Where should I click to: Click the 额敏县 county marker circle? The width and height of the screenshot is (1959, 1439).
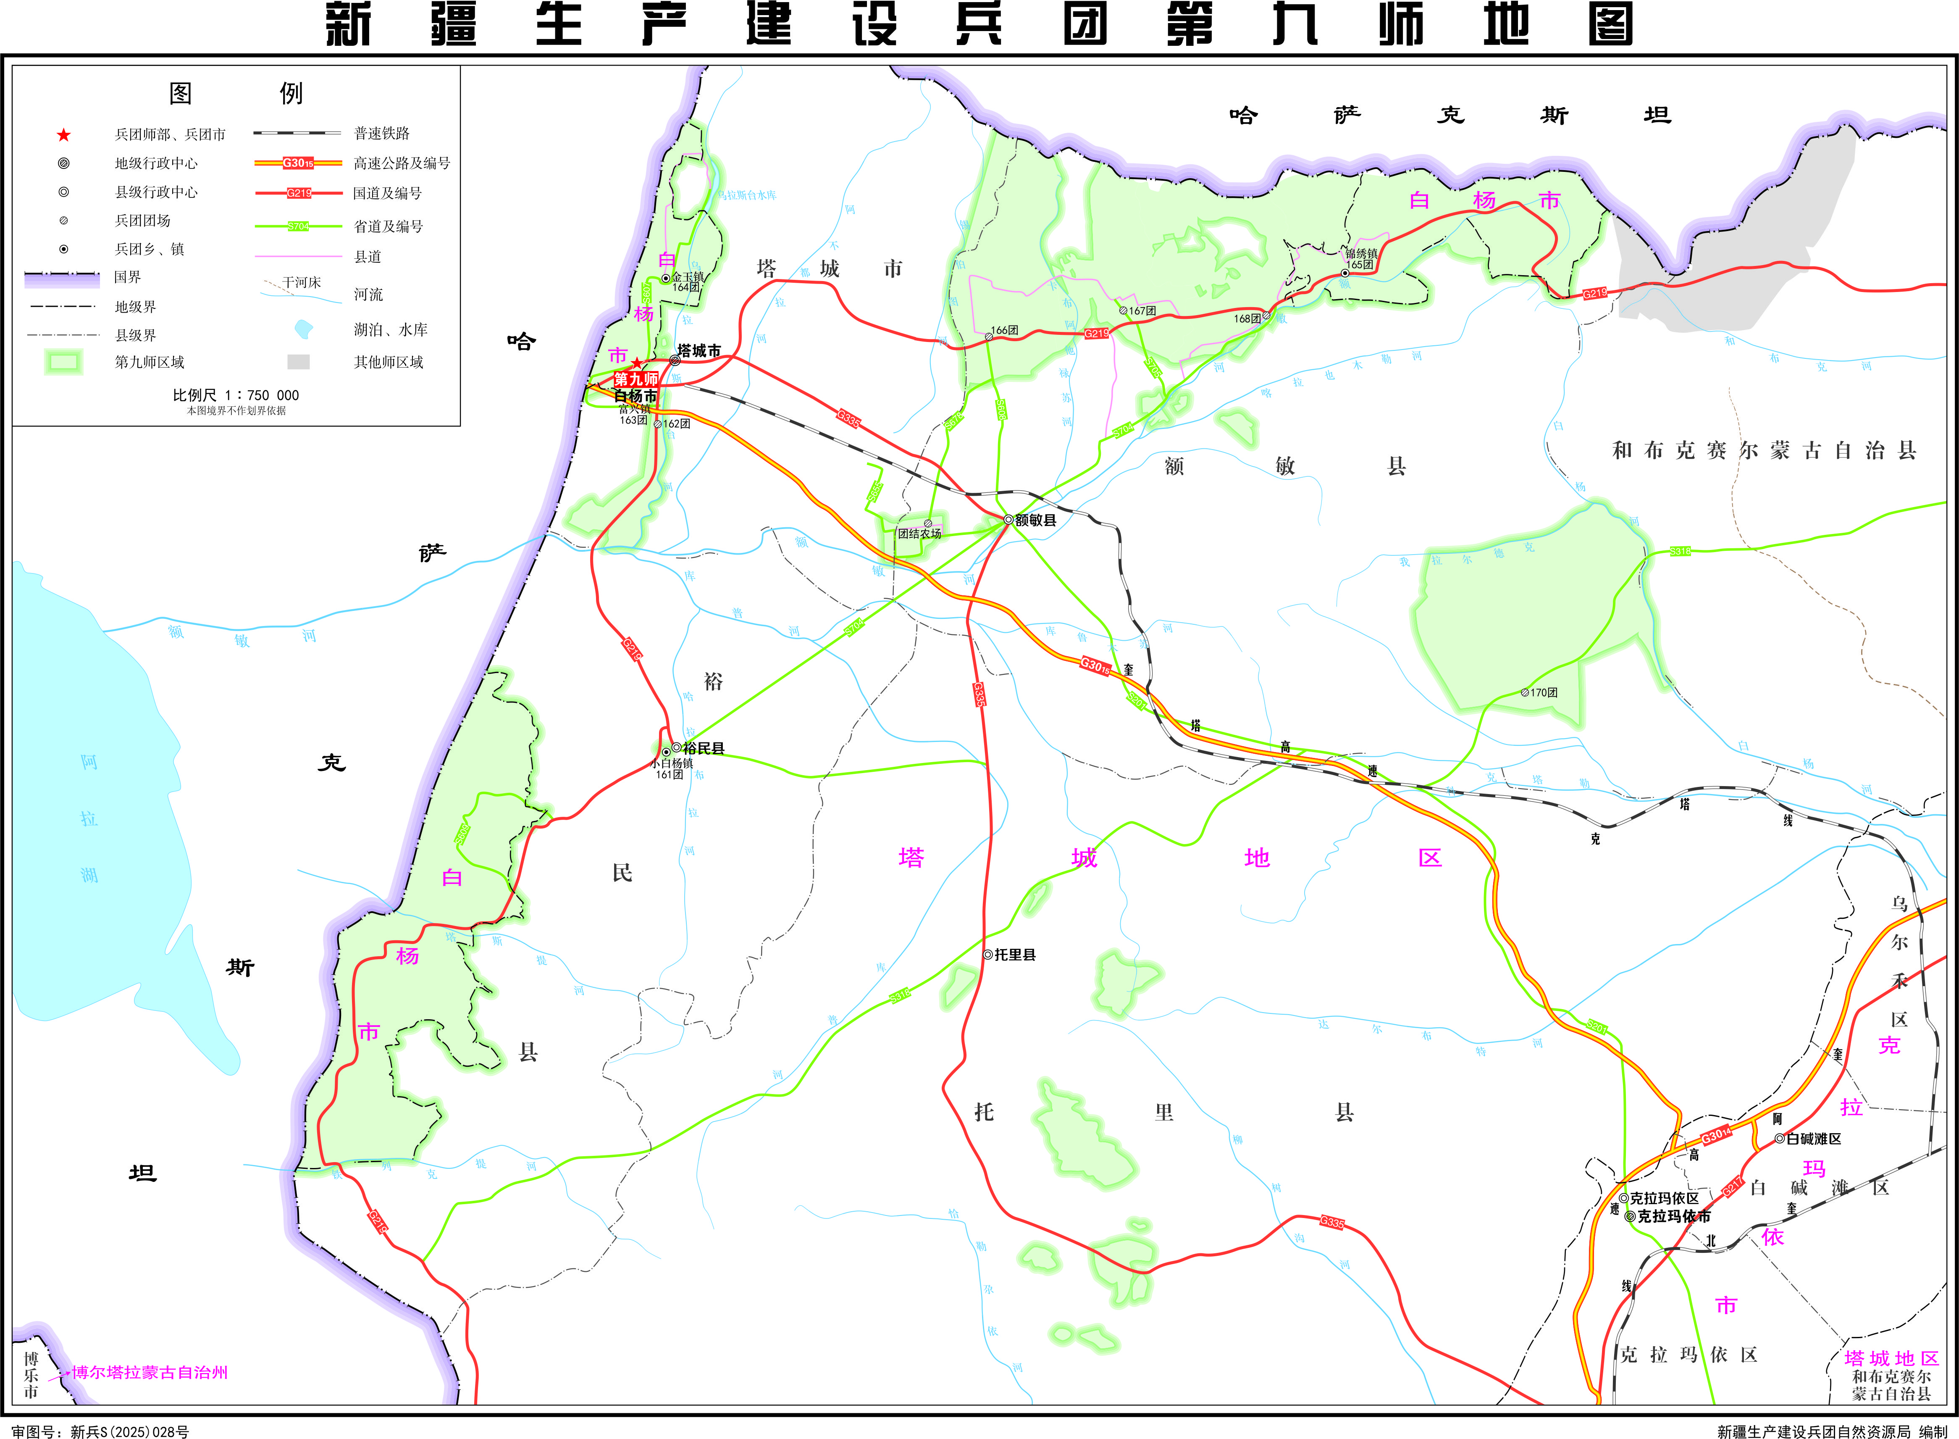click(x=1008, y=520)
